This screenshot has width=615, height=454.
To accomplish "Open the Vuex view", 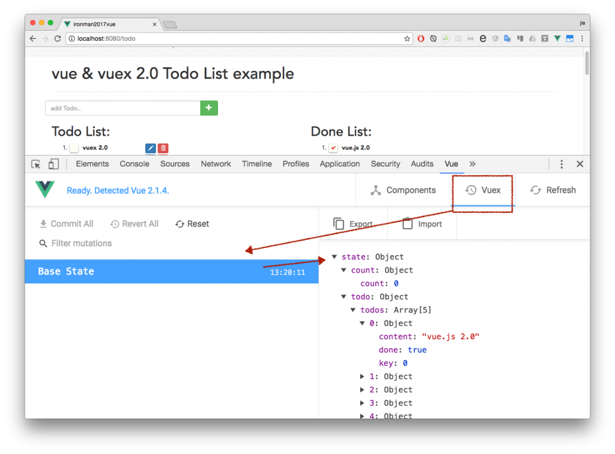I will point(483,190).
